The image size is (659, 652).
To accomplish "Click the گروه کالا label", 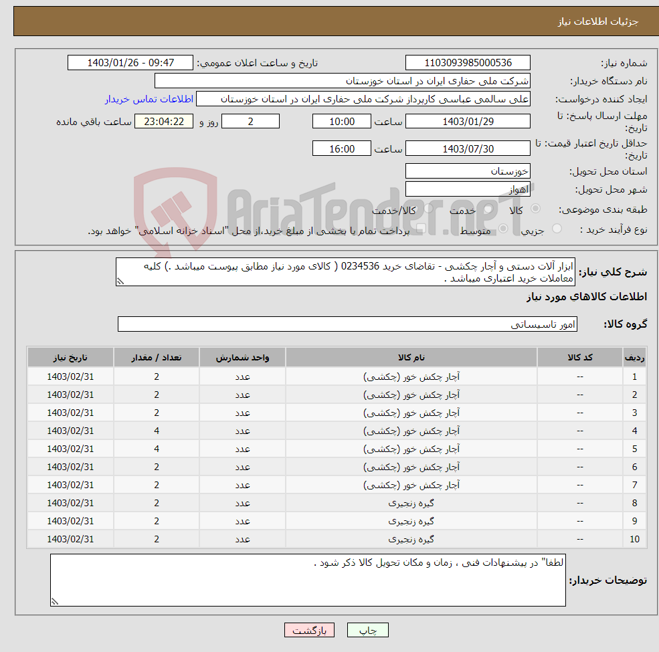I will click(x=626, y=324).
